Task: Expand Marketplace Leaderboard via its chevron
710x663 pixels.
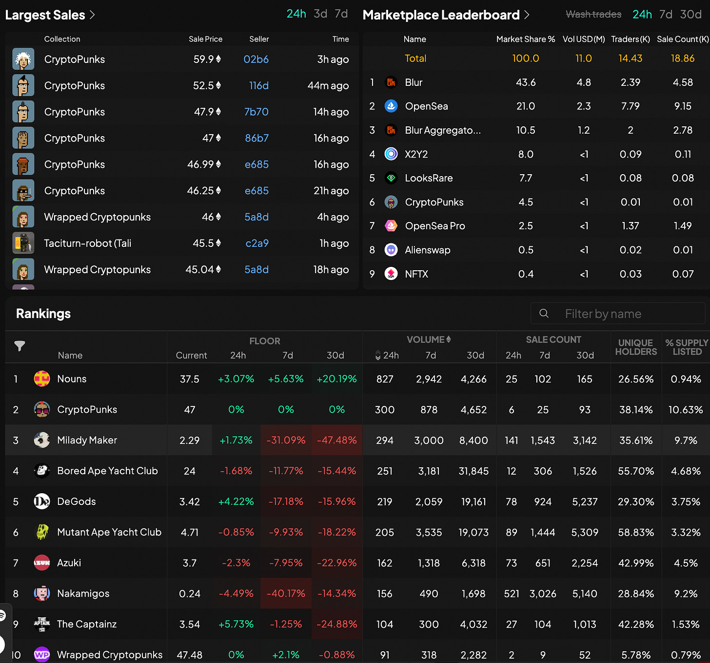Action: [x=527, y=15]
